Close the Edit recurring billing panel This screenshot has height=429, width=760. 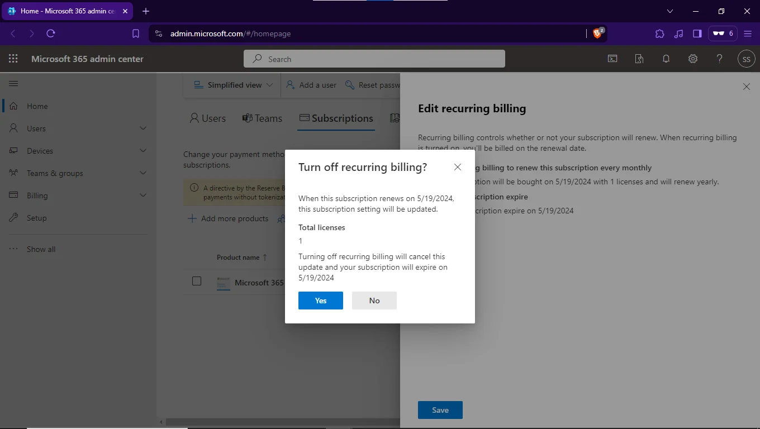click(747, 87)
